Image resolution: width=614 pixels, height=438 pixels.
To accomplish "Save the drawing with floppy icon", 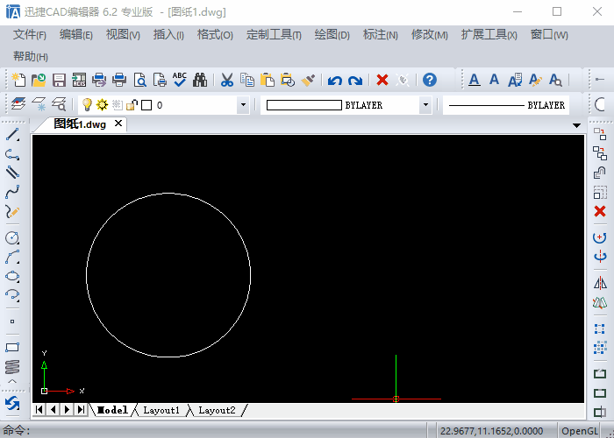I will point(59,80).
